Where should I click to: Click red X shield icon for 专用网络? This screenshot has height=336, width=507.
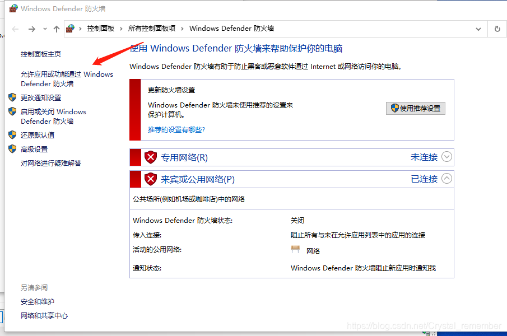click(151, 157)
